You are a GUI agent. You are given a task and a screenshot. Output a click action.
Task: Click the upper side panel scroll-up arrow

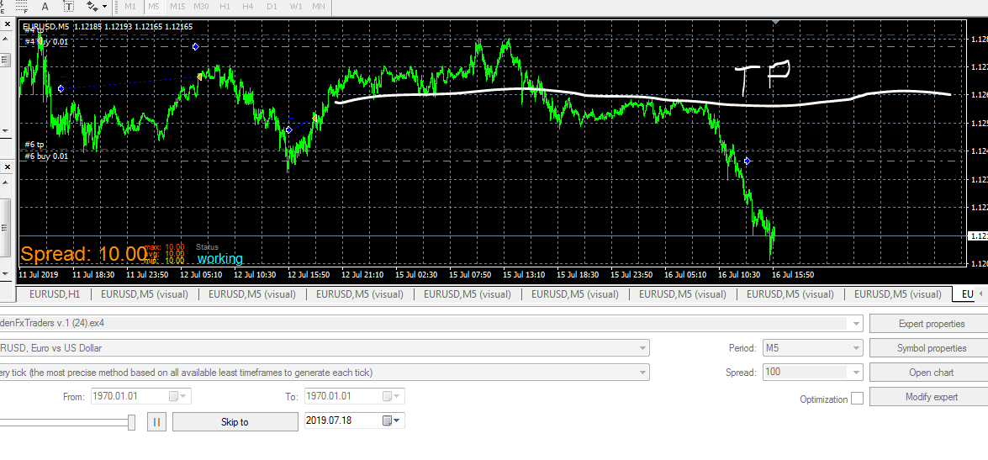[5, 39]
